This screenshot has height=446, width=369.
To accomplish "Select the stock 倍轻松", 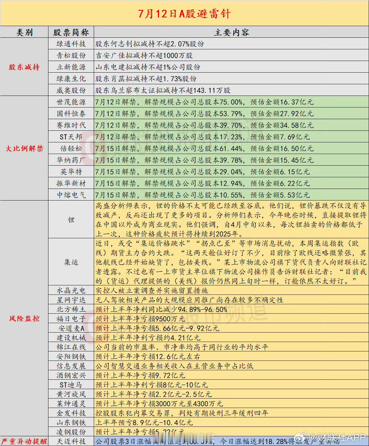I will [x=70, y=148].
